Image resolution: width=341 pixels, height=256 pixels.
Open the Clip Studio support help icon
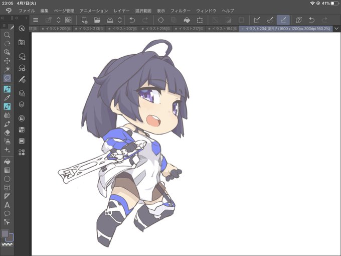pos(299,20)
